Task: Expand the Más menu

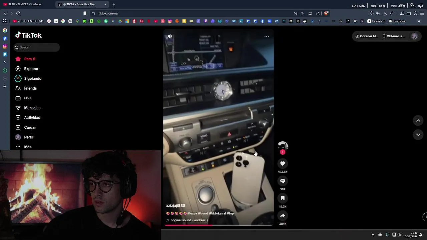Action: (23, 147)
